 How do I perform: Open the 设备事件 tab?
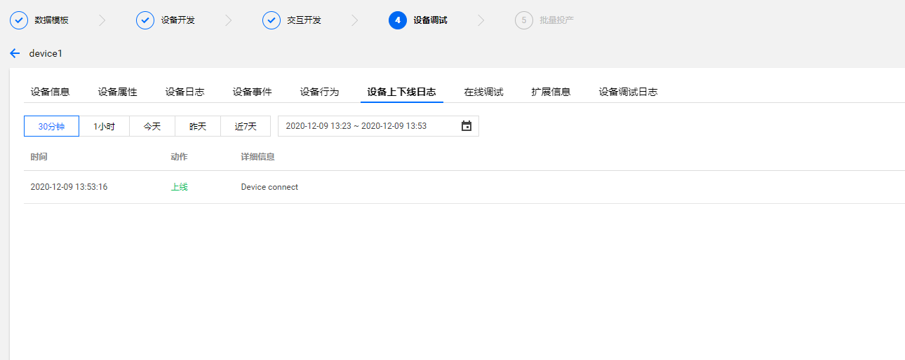(x=253, y=92)
